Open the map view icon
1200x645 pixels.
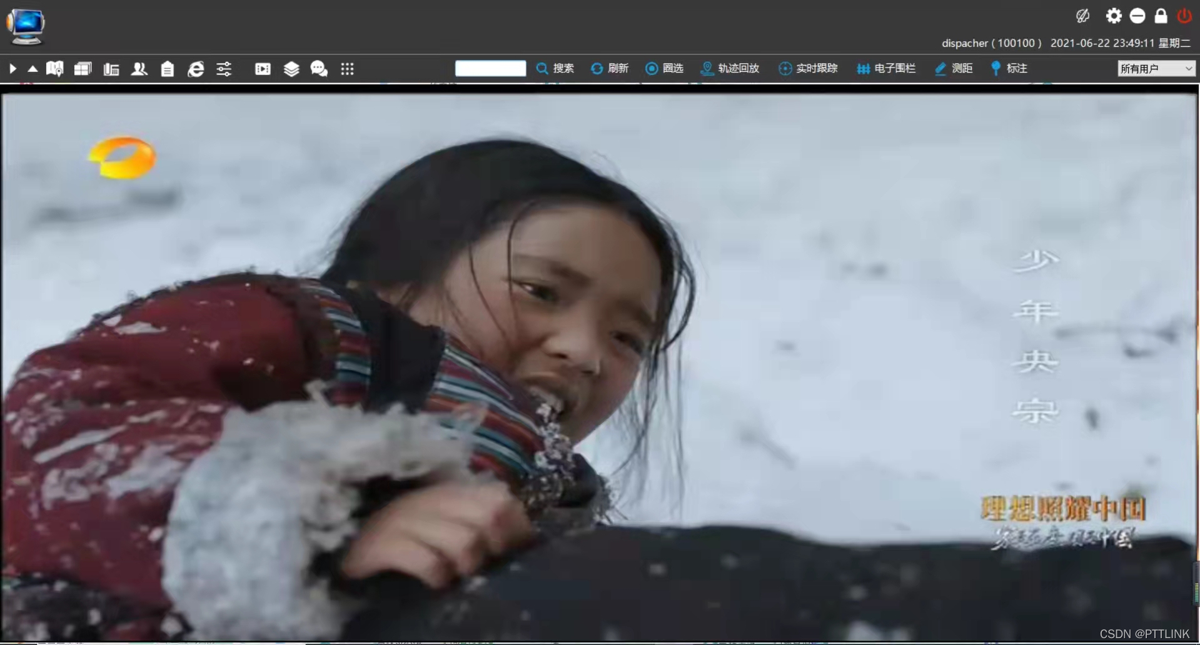coord(55,69)
